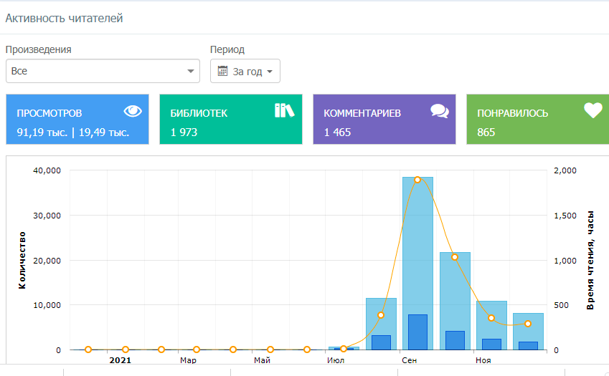Click the orange data point above October bar
This screenshot has height=376, width=609.
click(455, 257)
